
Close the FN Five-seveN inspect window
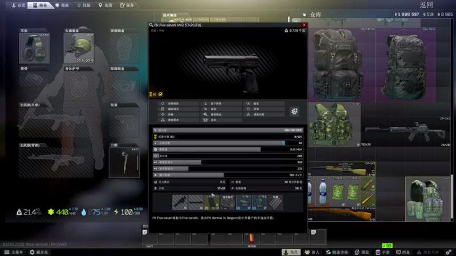(x=304, y=25)
